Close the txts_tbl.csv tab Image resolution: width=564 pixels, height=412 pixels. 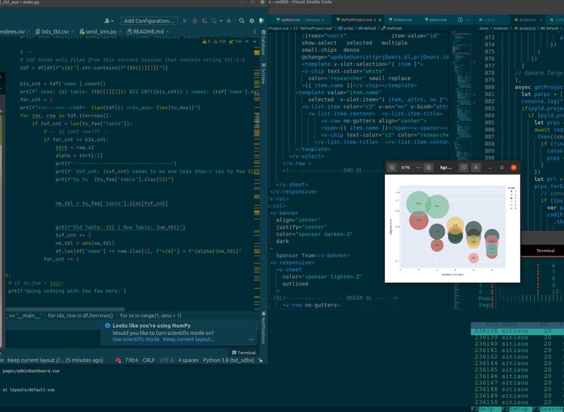[73, 32]
